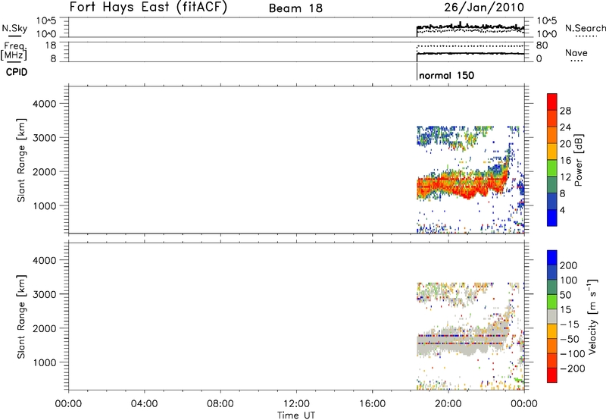Screen dimensions: 606x420
Task: Select the '200' tick on the velocity scale
Action: (x=569, y=265)
